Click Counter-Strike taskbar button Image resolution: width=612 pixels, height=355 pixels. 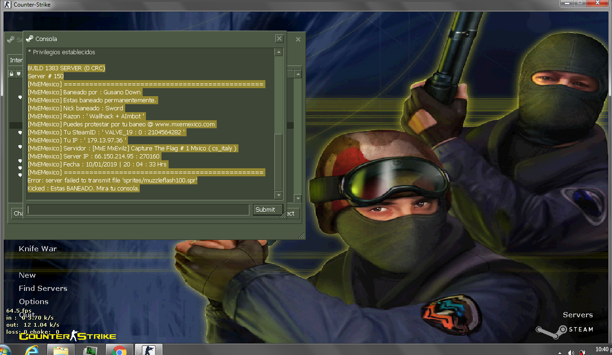click(x=149, y=350)
